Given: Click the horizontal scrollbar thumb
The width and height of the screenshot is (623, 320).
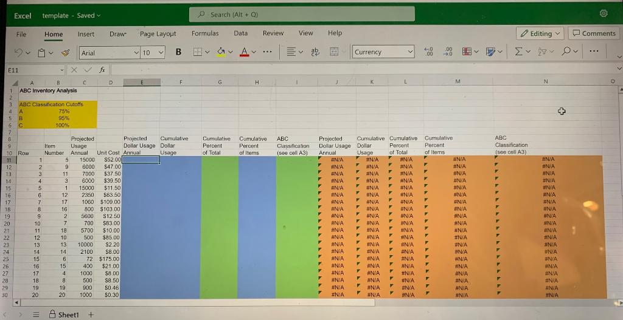Looking at the screenshot, I should click(198, 303).
